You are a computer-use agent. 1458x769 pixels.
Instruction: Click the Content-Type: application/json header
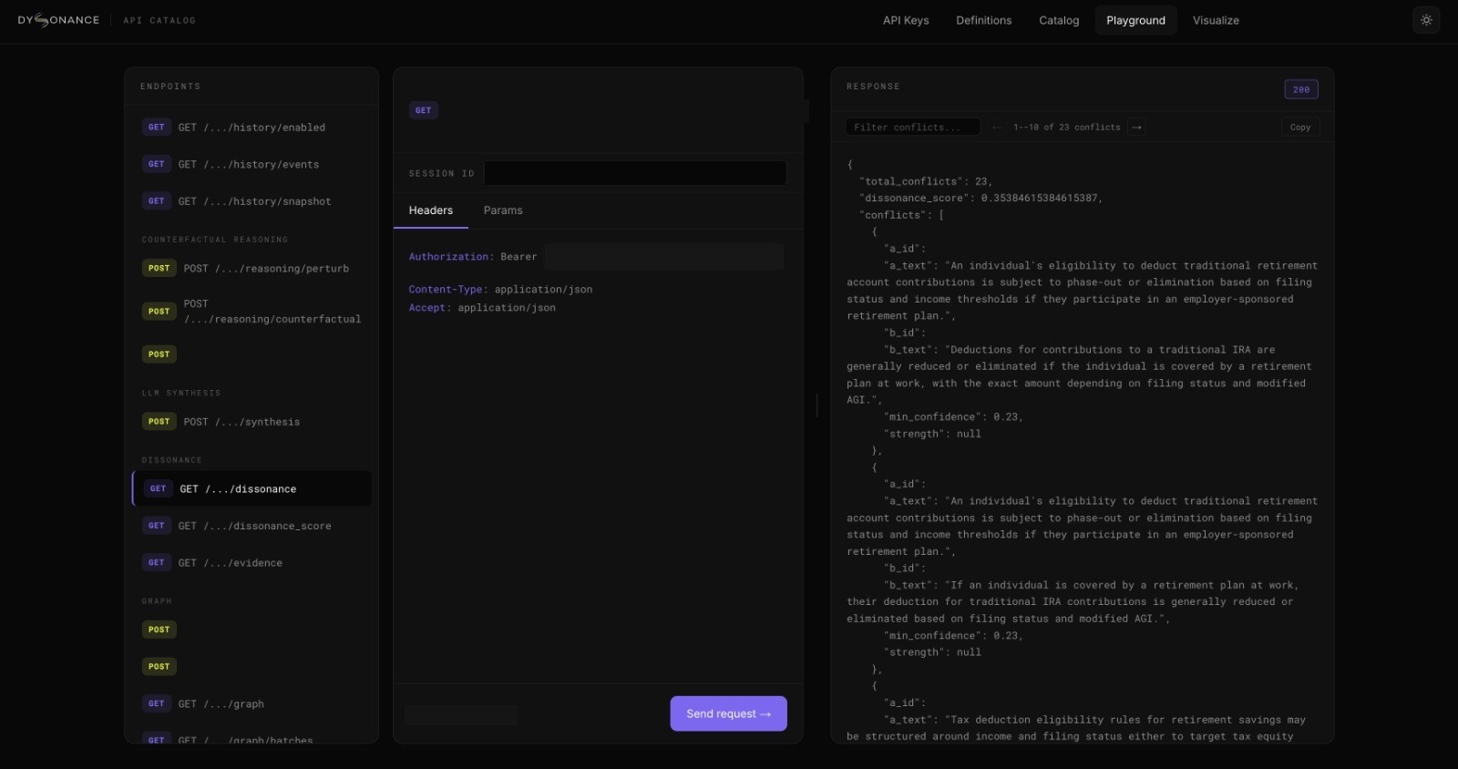click(500, 290)
